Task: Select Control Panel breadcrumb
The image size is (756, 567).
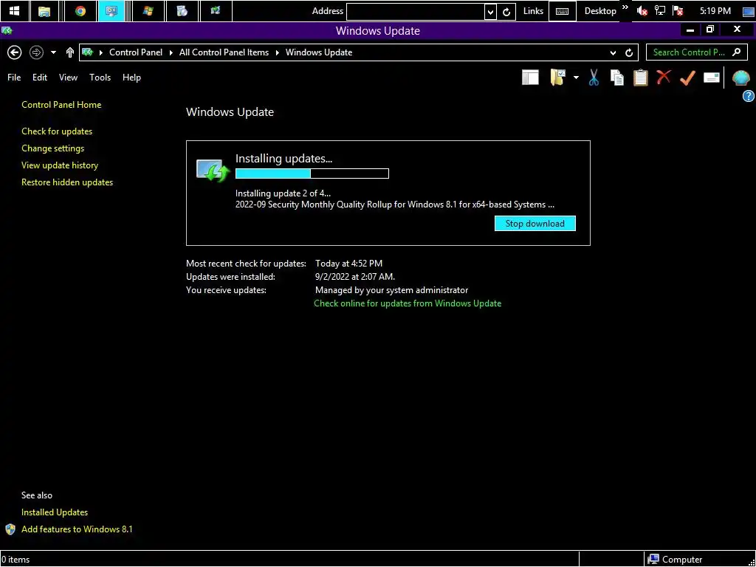Action: pos(136,52)
